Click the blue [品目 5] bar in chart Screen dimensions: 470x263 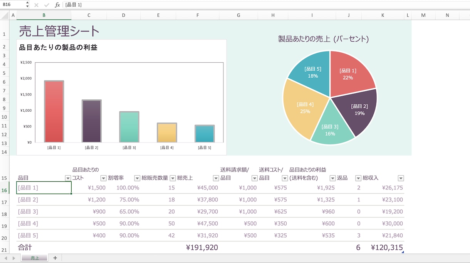tap(205, 134)
